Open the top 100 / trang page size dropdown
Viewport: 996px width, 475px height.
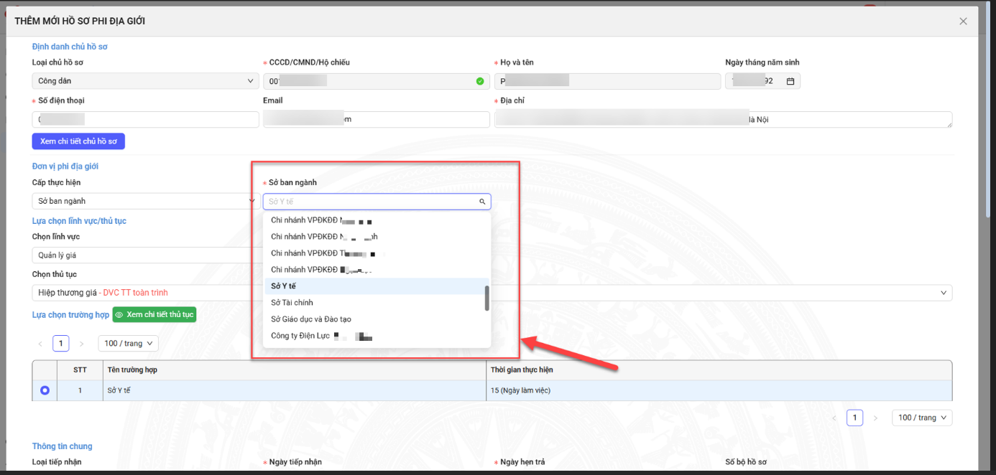(x=128, y=344)
